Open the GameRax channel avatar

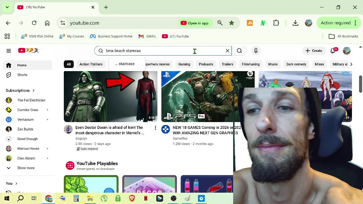[166, 129]
